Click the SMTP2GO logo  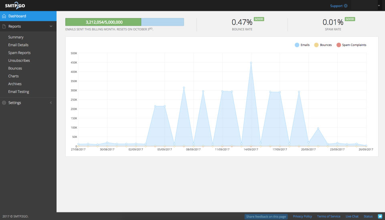pos(16,6)
